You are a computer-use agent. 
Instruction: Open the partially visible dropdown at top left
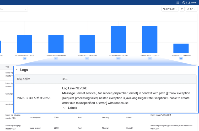[14, 9]
